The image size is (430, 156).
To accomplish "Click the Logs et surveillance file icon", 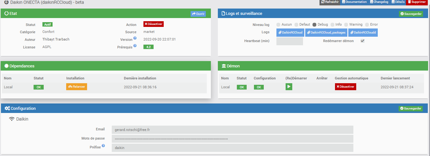I will point(223,14).
